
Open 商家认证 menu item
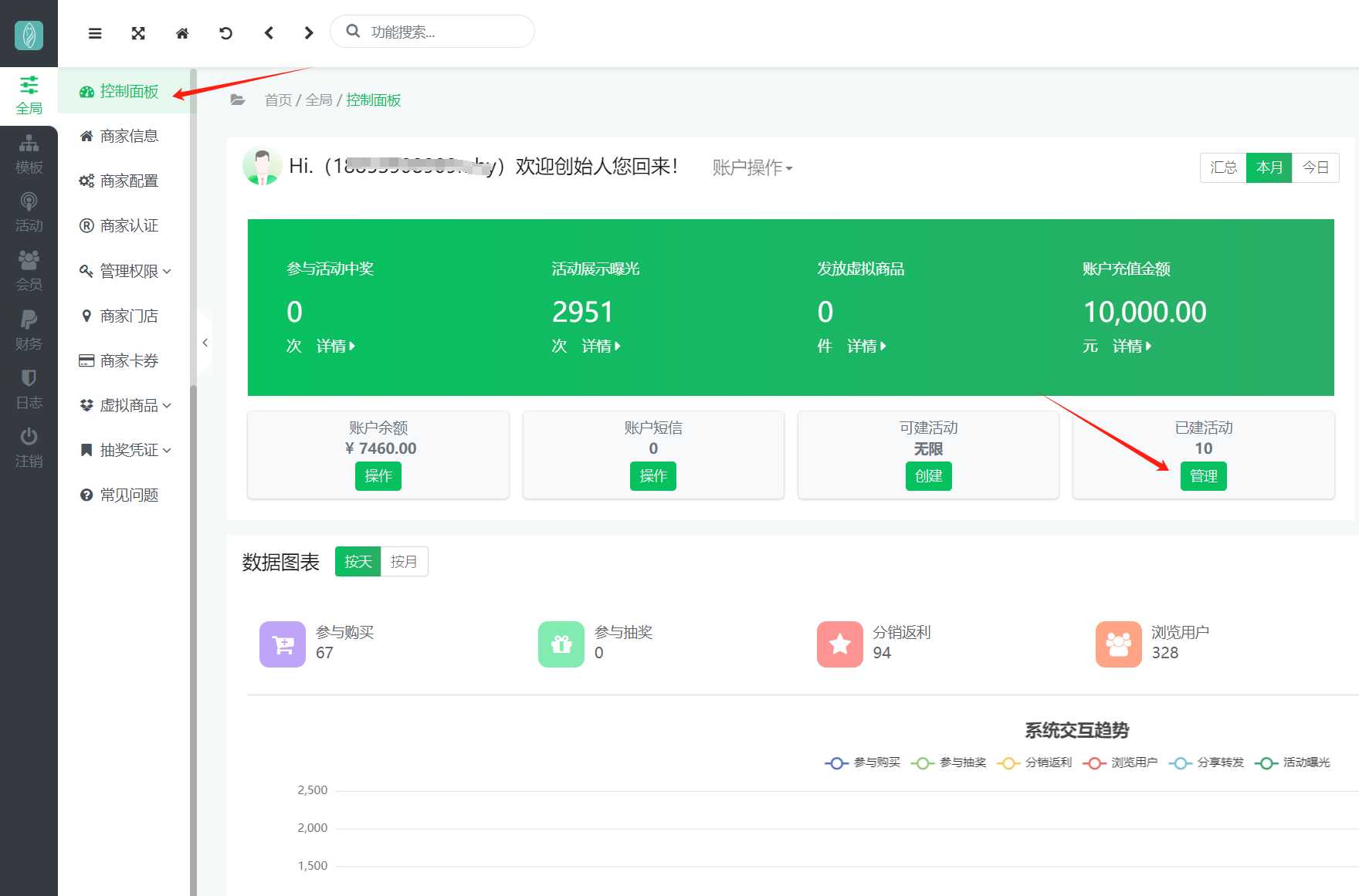(124, 225)
